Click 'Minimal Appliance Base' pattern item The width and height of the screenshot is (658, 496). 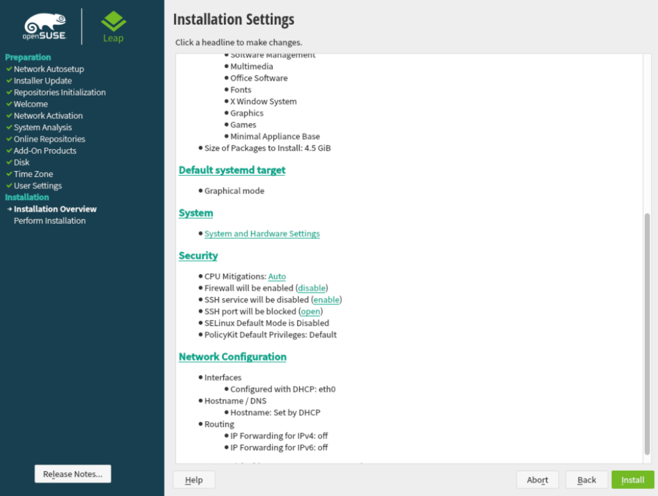(x=275, y=136)
